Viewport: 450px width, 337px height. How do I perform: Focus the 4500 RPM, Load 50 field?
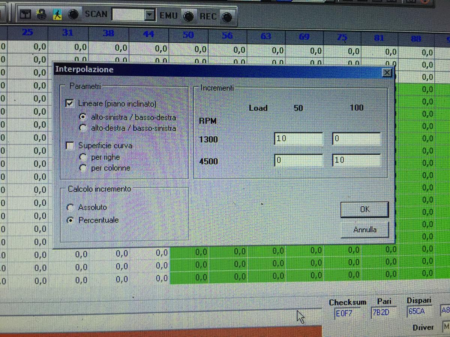pos(298,160)
